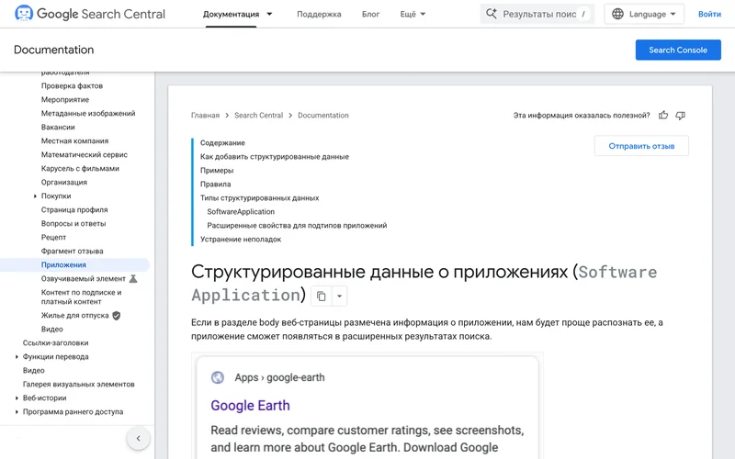The width and height of the screenshot is (735, 459).
Task: Open Страница профиля in the sidebar
Action: click(x=74, y=210)
